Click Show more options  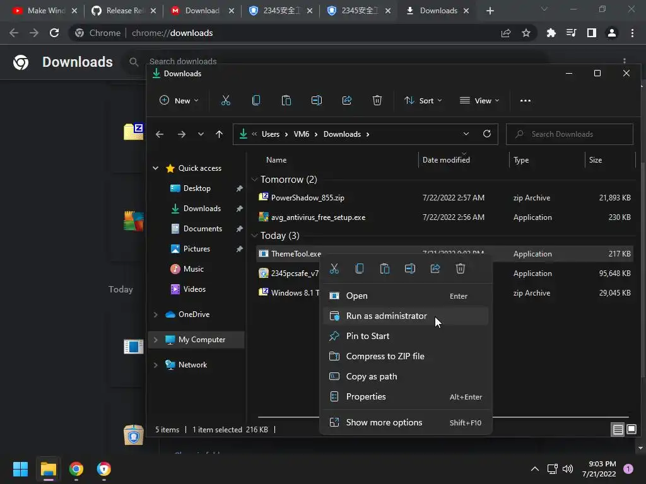pos(406,422)
